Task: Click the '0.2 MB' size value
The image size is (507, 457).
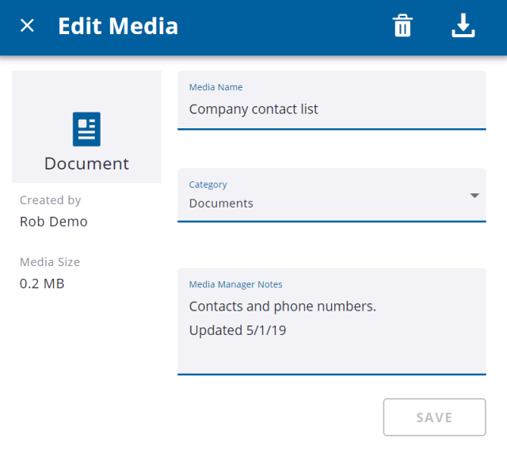Action: (x=42, y=284)
